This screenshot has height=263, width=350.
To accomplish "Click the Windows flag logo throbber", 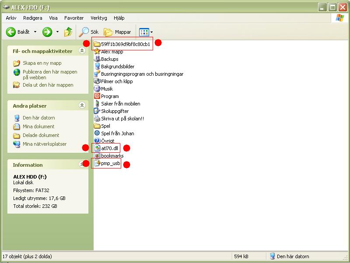I will pyautogui.click(x=339, y=18).
